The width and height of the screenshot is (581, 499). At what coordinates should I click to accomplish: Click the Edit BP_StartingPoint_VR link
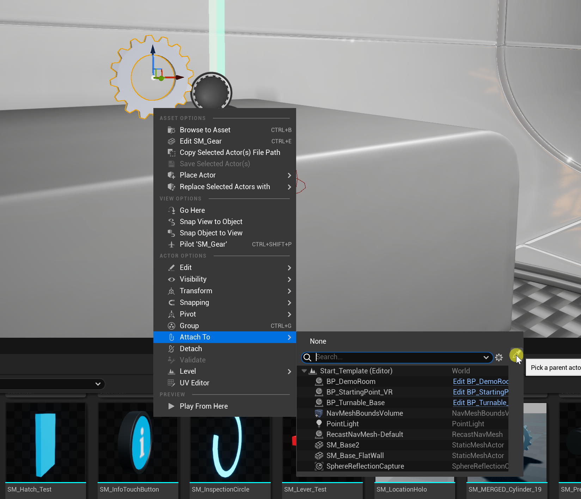(x=480, y=392)
